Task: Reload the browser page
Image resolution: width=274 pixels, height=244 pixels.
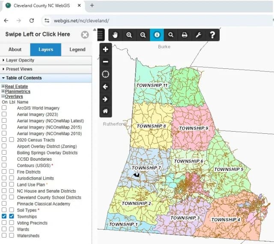Action: 32,21
